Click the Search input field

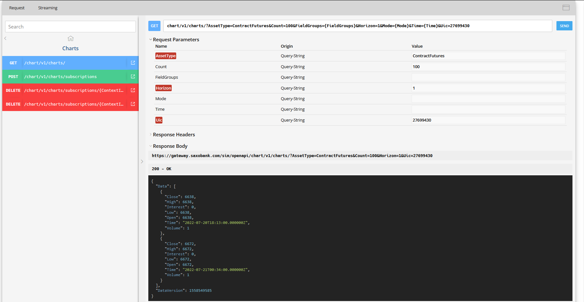(70, 27)
